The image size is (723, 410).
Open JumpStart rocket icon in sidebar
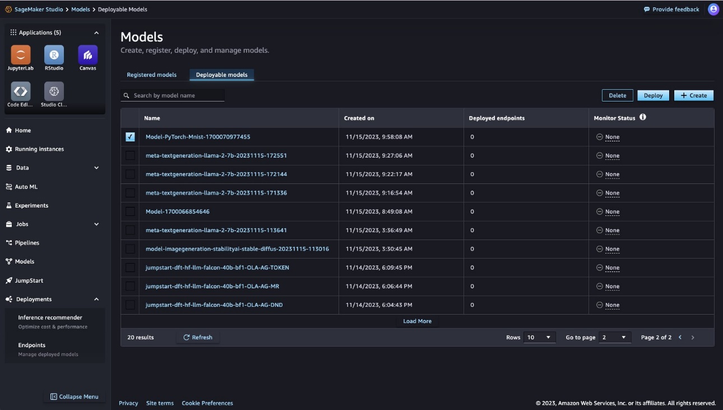pos(9,280)
